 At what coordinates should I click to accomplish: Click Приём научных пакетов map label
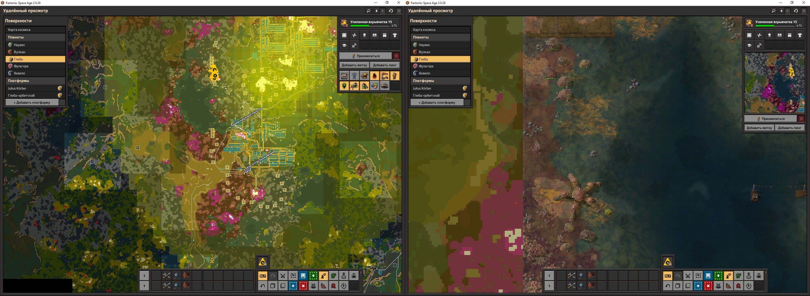pos(246,117)
